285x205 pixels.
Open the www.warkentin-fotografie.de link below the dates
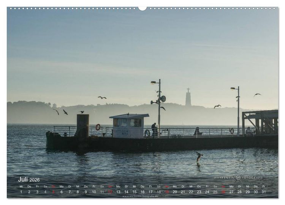pos(140,196)
